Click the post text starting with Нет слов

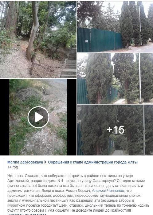click(x=78, y=193)
